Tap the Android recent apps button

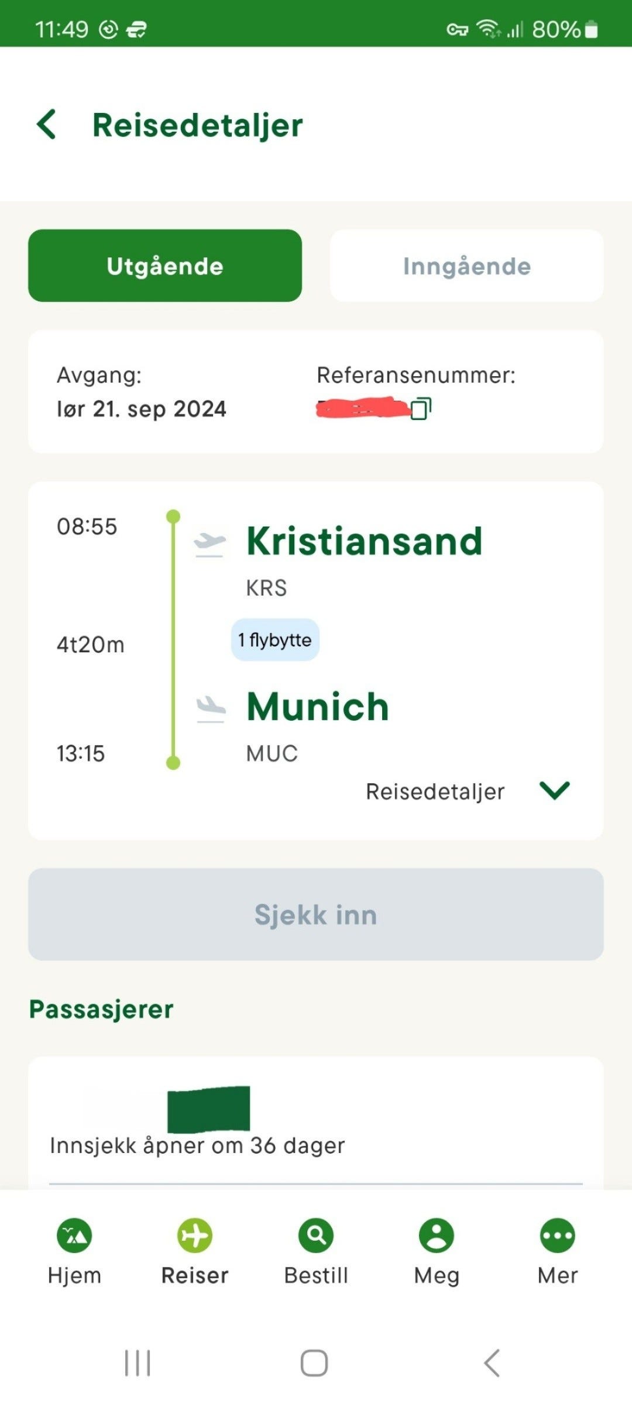[138, 1363]
